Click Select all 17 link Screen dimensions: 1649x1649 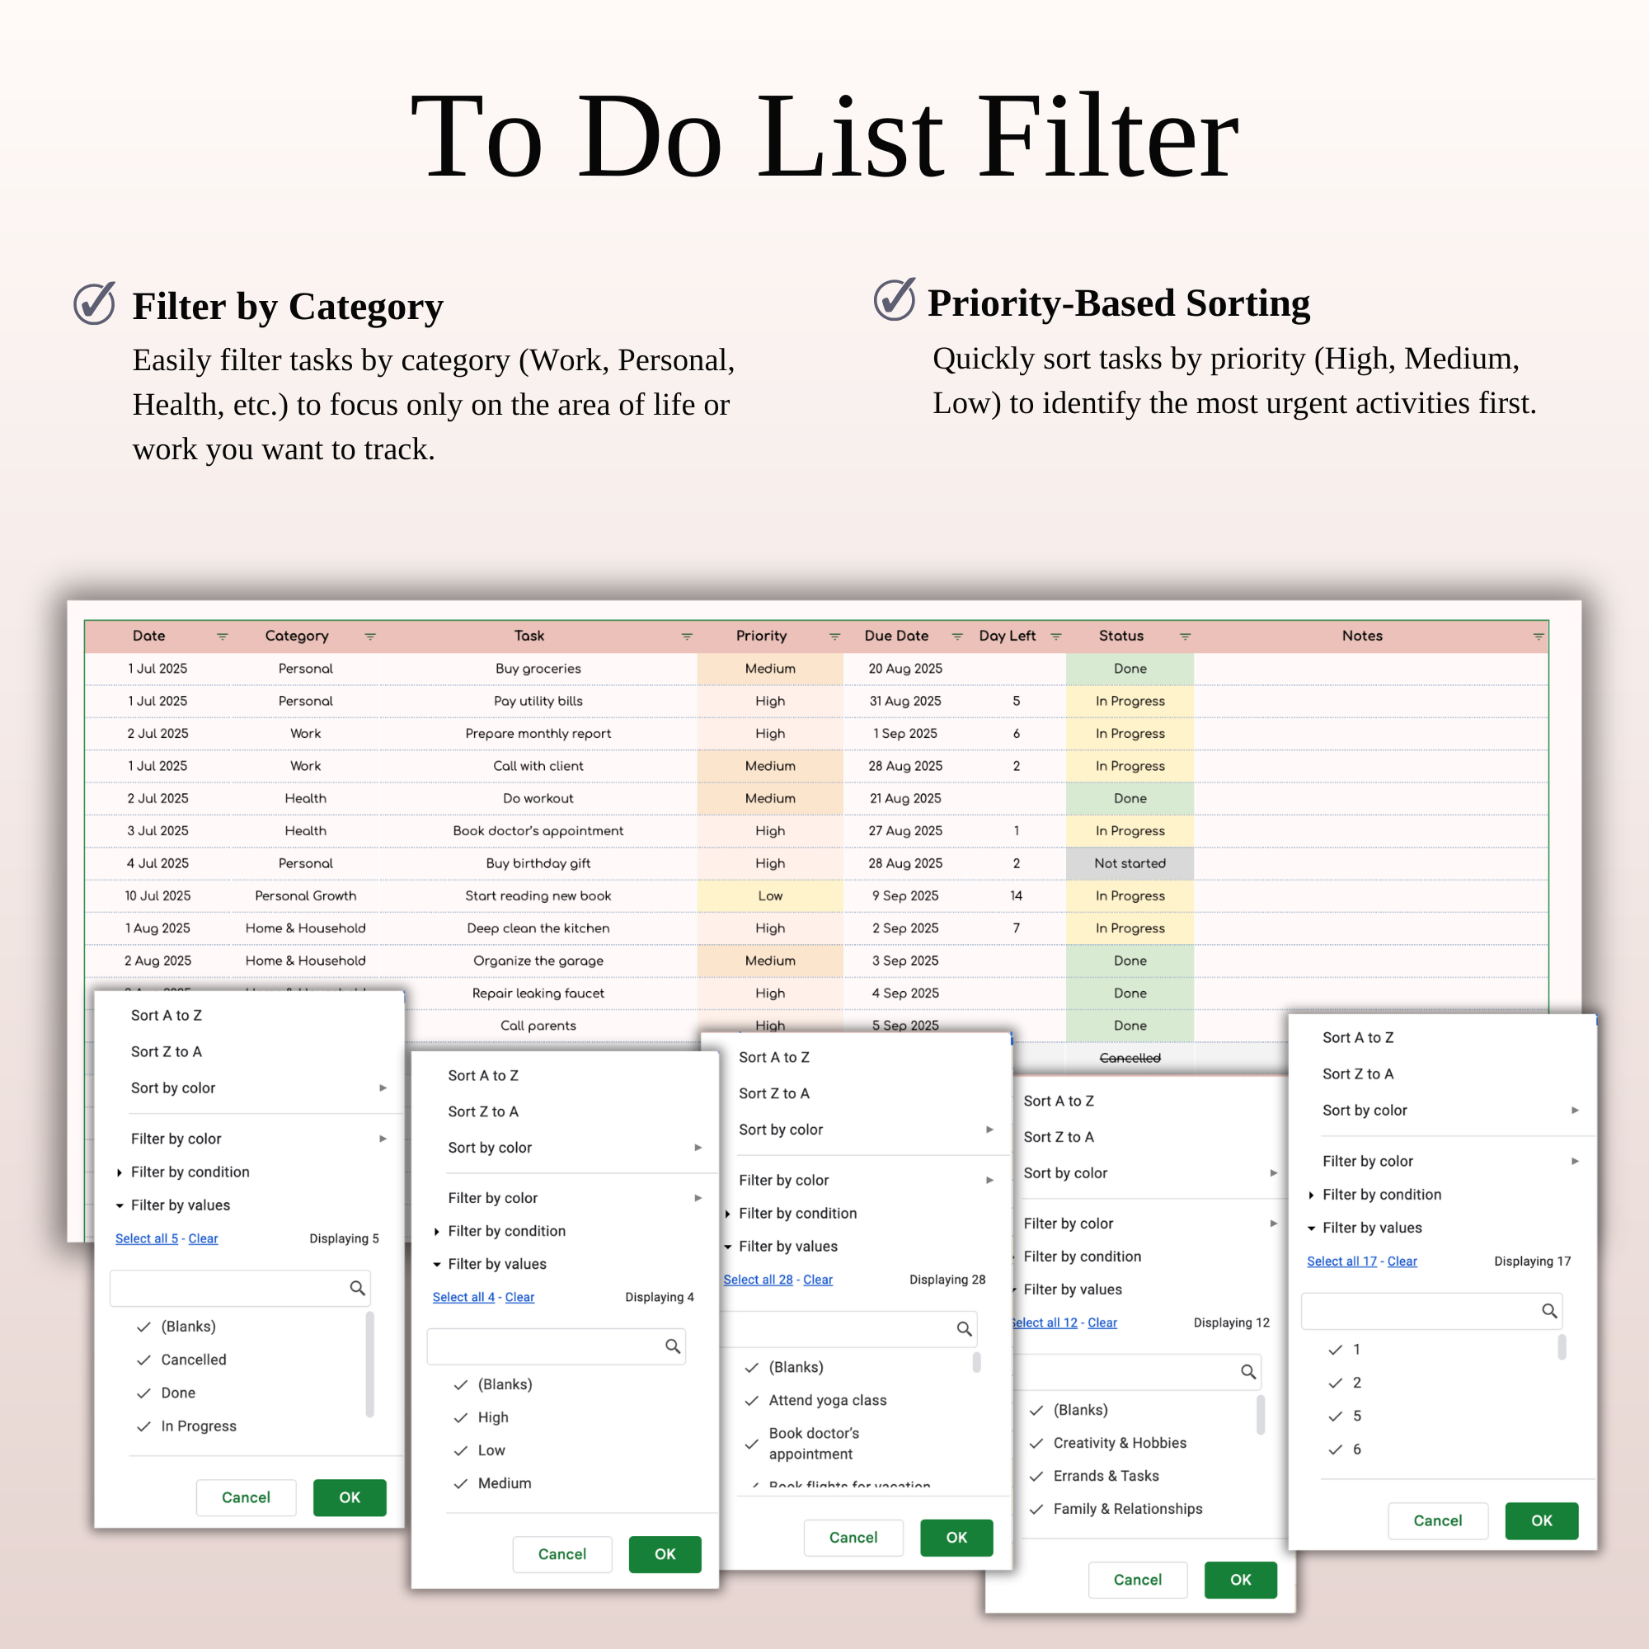[x=1341, y=1261]
